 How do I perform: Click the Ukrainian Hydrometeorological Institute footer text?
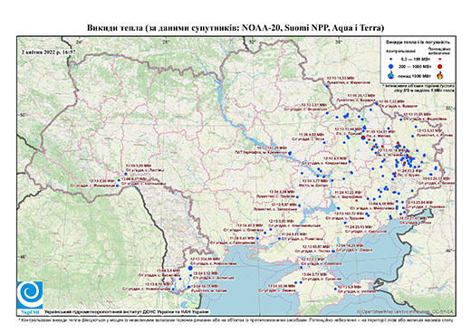tap(127, 312)
